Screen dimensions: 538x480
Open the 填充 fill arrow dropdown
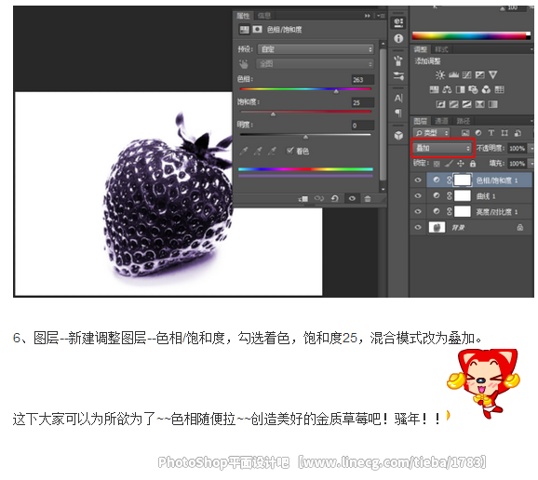pos(531,164)
